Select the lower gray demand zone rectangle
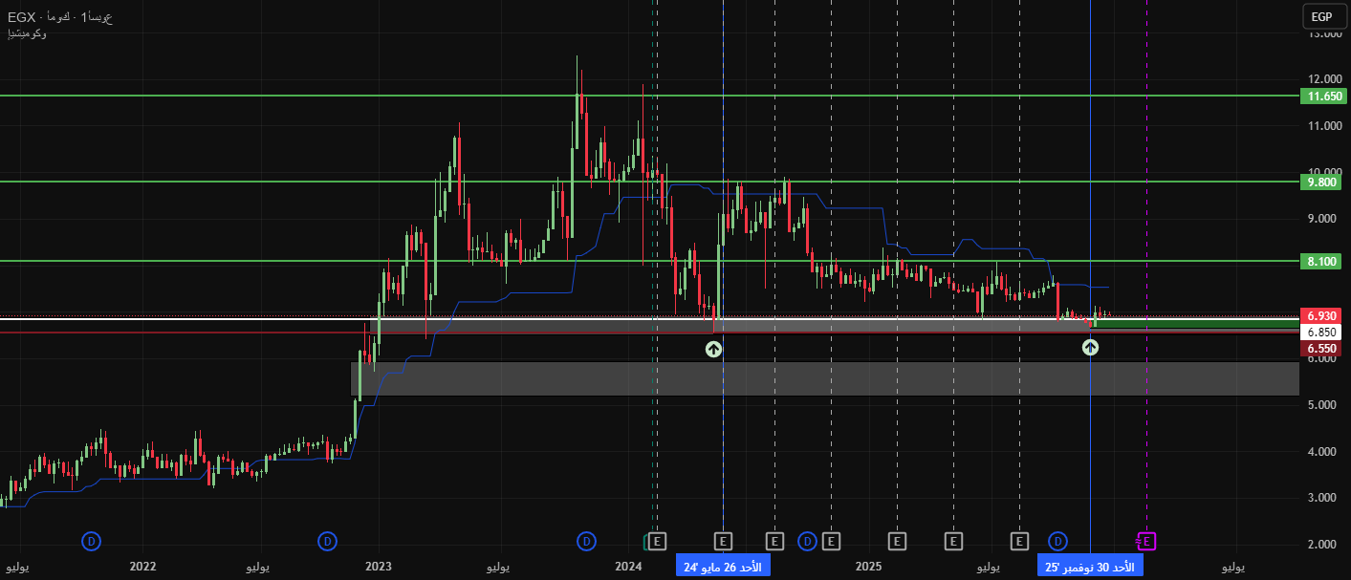The height and width of the screenshot is (580, 1351). (x=822, y=378)
